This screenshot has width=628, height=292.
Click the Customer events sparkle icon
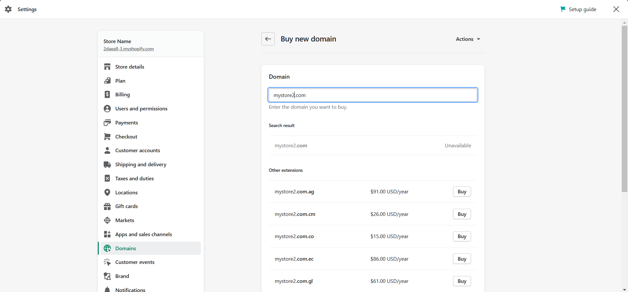coord(107,262)
